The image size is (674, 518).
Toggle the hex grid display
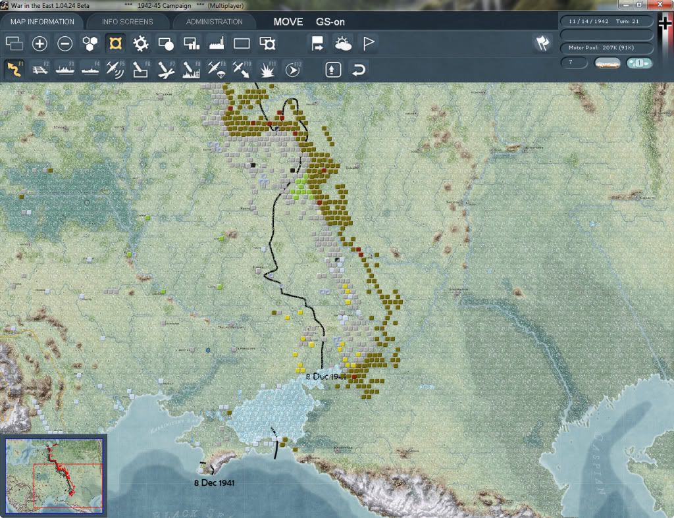[90, 43]
